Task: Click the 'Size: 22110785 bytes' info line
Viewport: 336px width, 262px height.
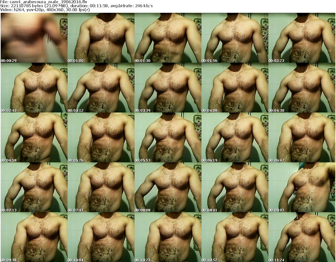Action: pyautogui.click(x=76, y=6)
